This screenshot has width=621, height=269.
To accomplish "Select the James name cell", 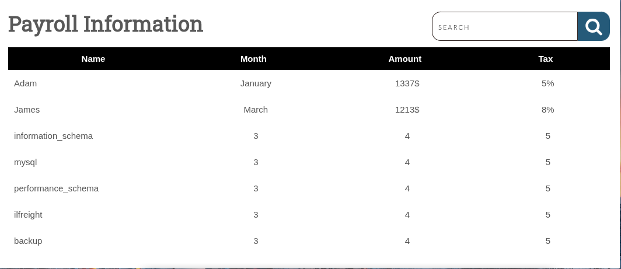I will pyautogui.click(x=27, y=110).
